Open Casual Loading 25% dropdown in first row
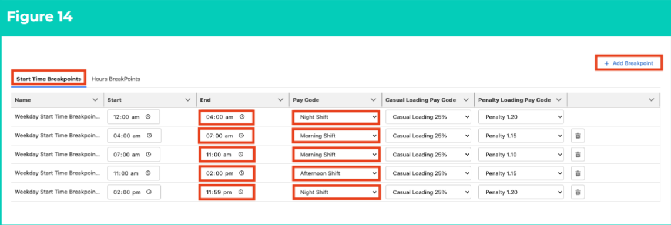Viewport: 671px width, 225px height. pyautogui.click(x=428, y=117)
